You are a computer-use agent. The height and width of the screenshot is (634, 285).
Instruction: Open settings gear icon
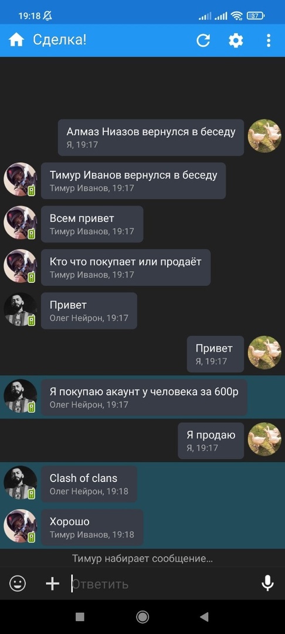[x=236, y=41]
